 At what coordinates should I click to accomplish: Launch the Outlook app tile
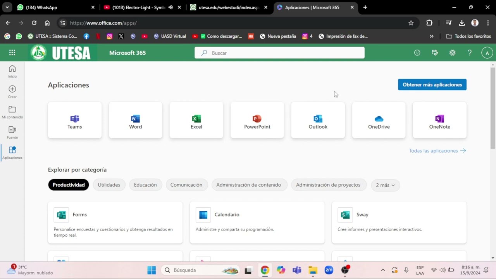click(318, 120)
